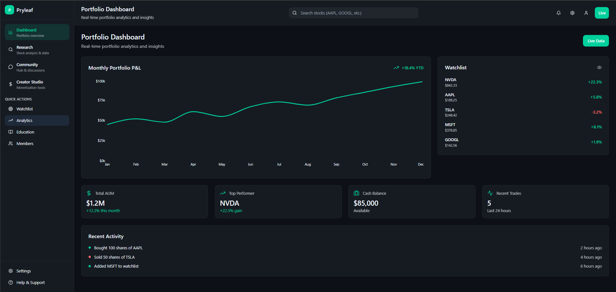Click the Analytics trending-line icon

click(x=11, y=120)
